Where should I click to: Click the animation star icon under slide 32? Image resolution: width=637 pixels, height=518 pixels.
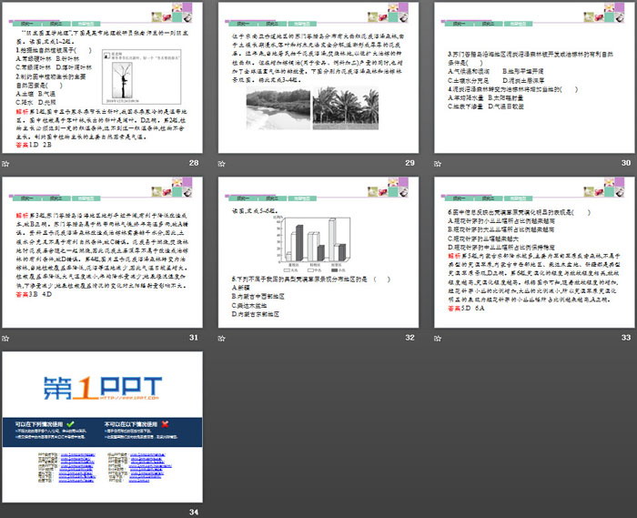coord(222,337)
